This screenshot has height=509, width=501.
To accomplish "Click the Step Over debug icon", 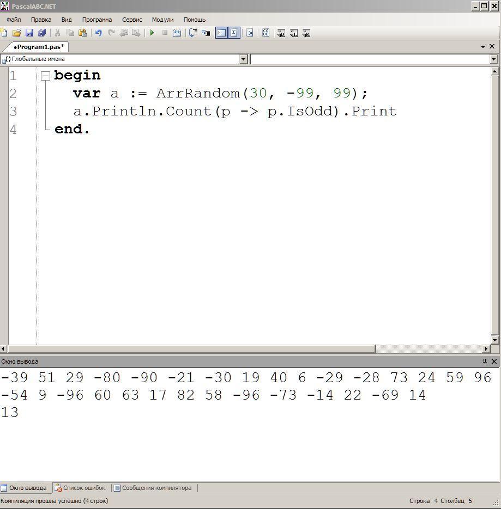I will tap(193, 33).
